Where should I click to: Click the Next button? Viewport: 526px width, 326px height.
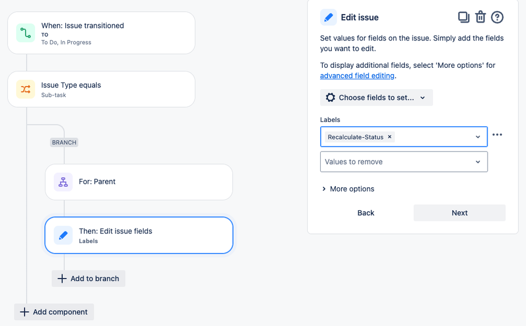point(459,213)
